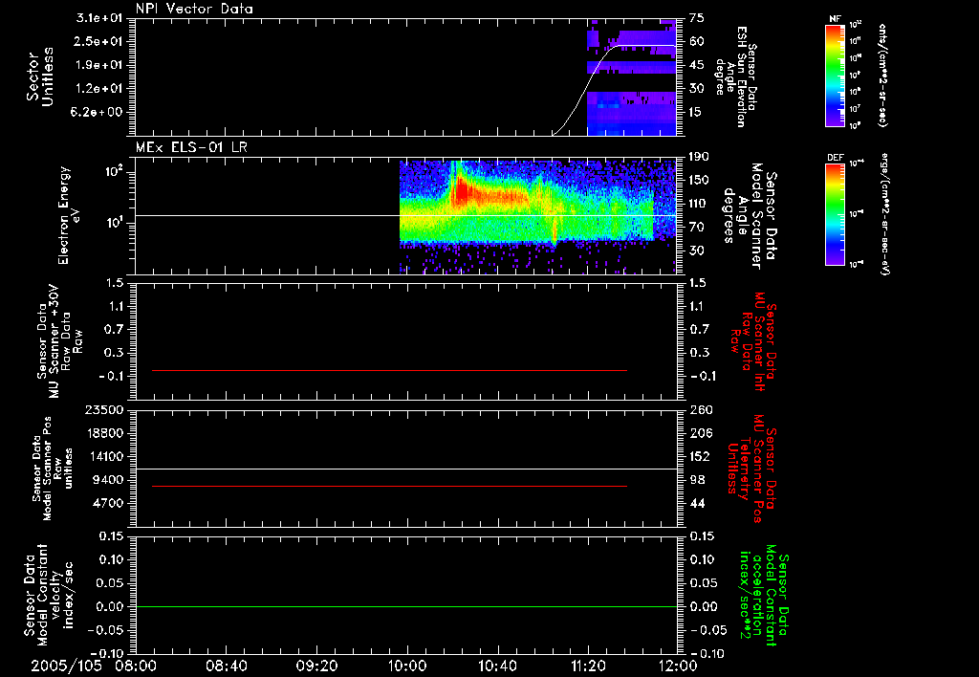Image resolution: width=979 pixels, height=677 pixels.
Task: Click the '3.1e+01' sector tick value
Action: (99, 18)
